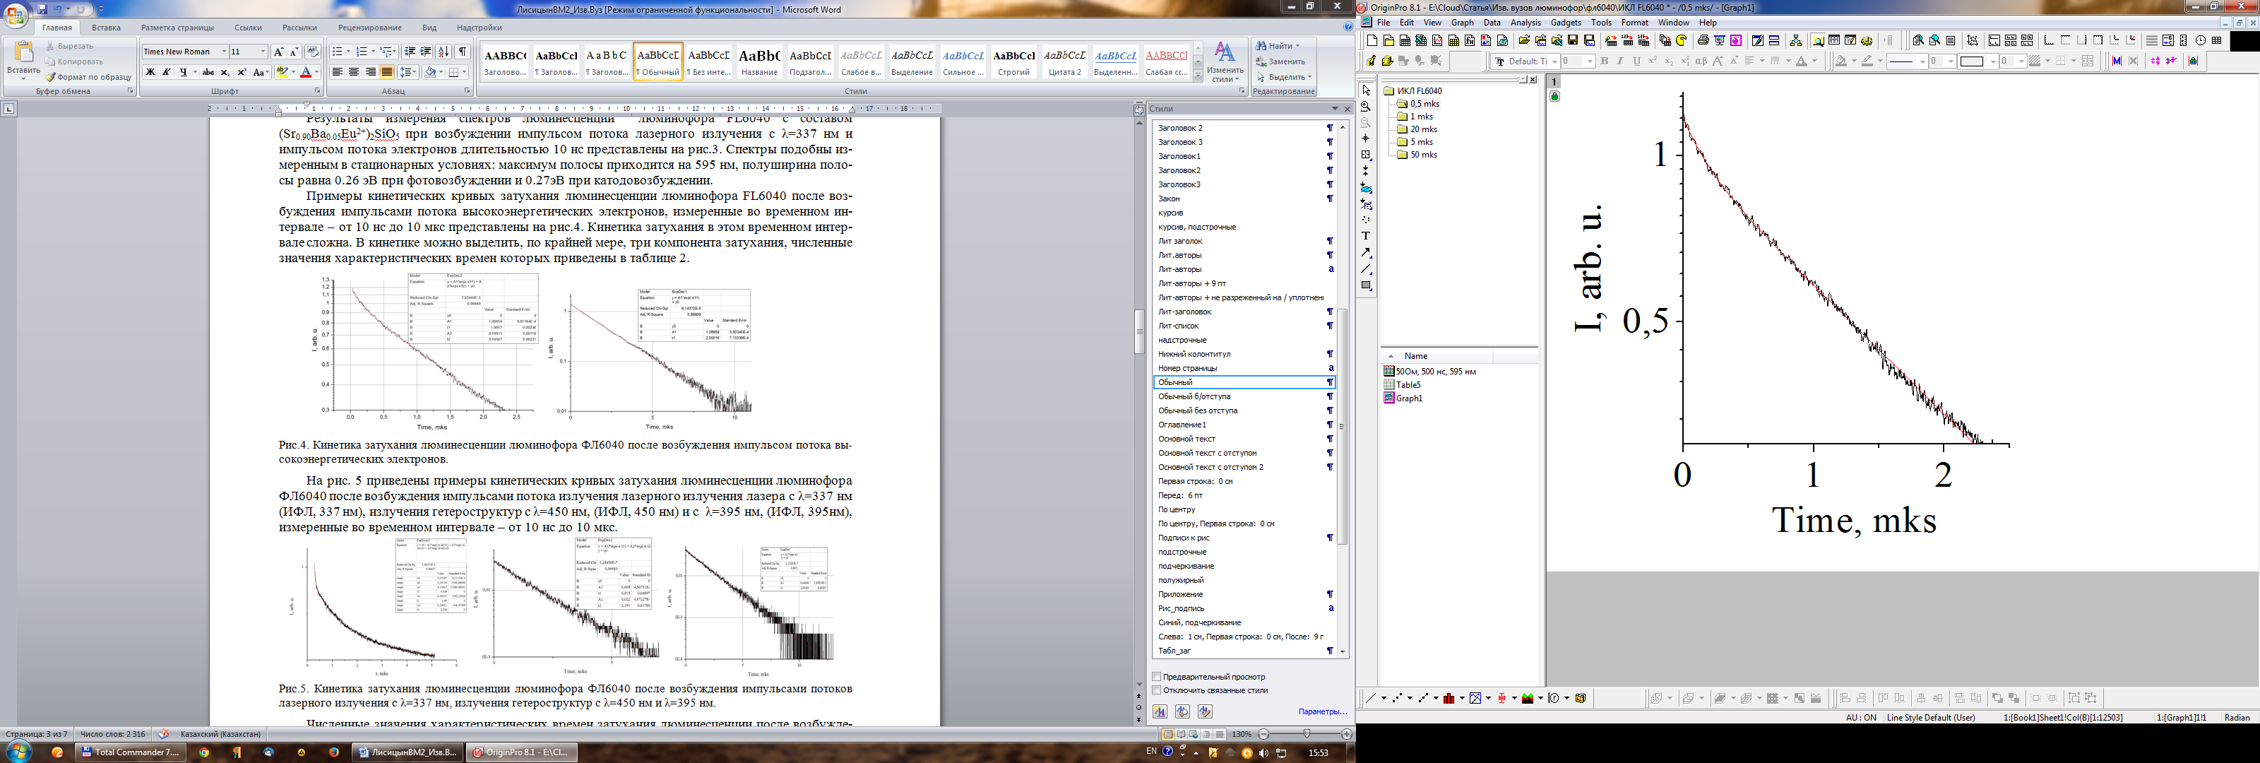Open the font size dropdown in Word

[x=262, y=52]
